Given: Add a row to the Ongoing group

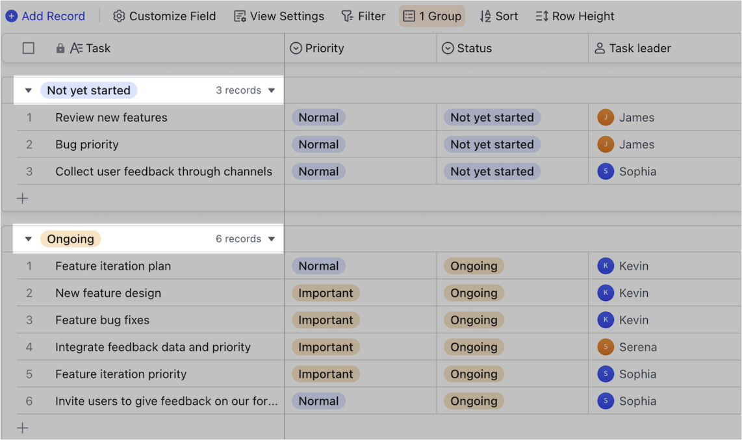Looking at the screenshot, I should click(23, 428).
